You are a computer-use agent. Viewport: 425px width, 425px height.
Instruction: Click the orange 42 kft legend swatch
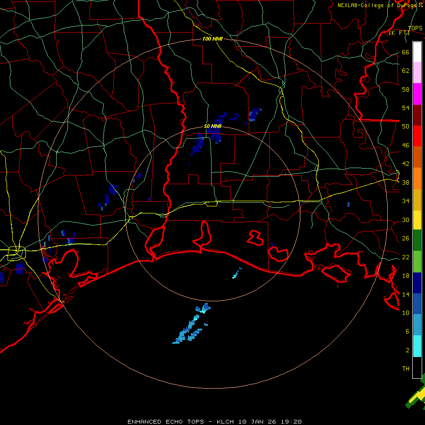pos(417,178)
